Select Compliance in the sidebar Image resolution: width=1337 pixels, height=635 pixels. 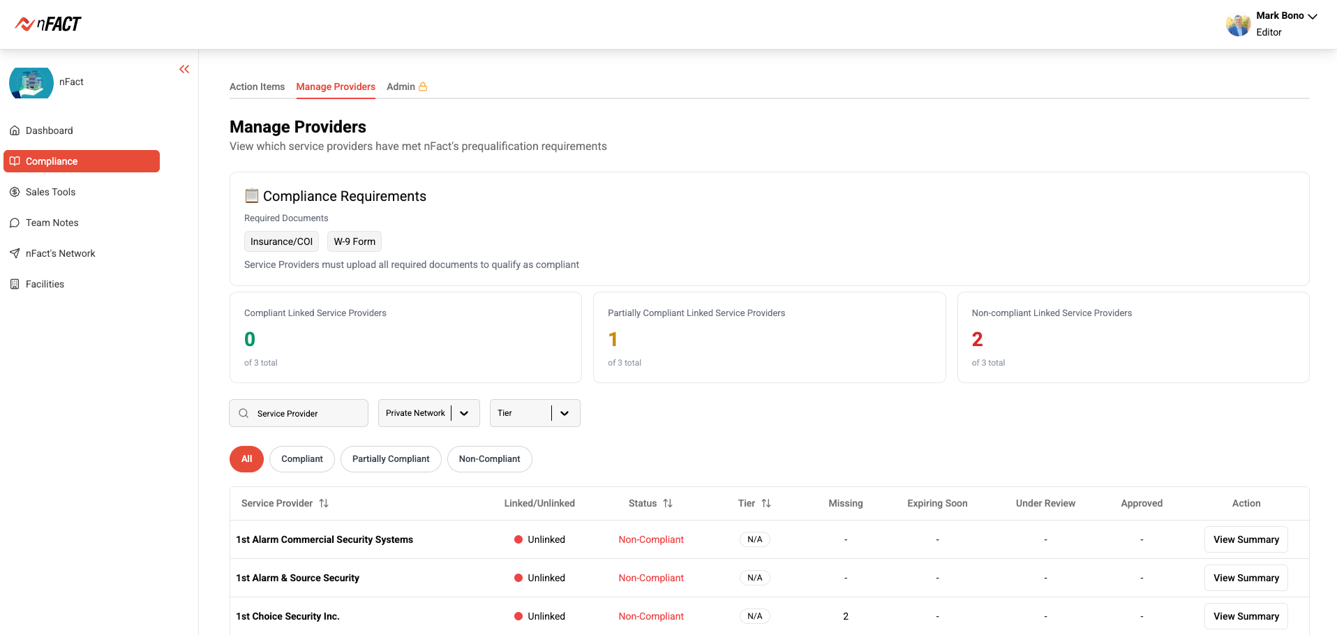click(x=82, y=161)
